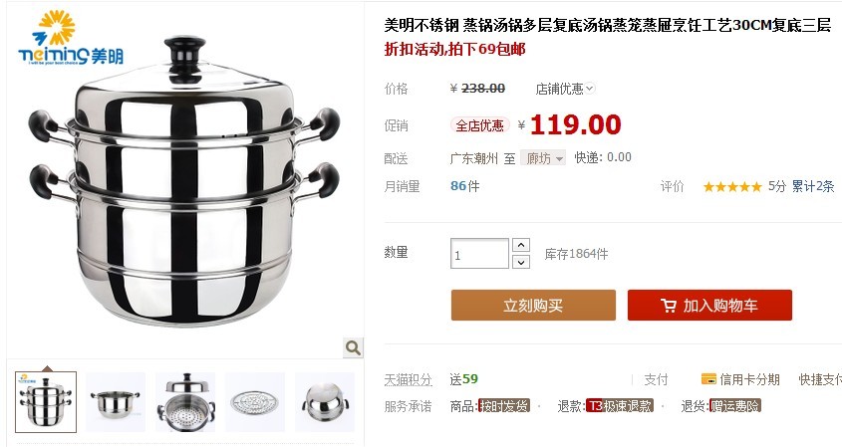Click the 全店优惠 promotion tag
The width and height of the screenshot is (842, 447).
(479, 125)
